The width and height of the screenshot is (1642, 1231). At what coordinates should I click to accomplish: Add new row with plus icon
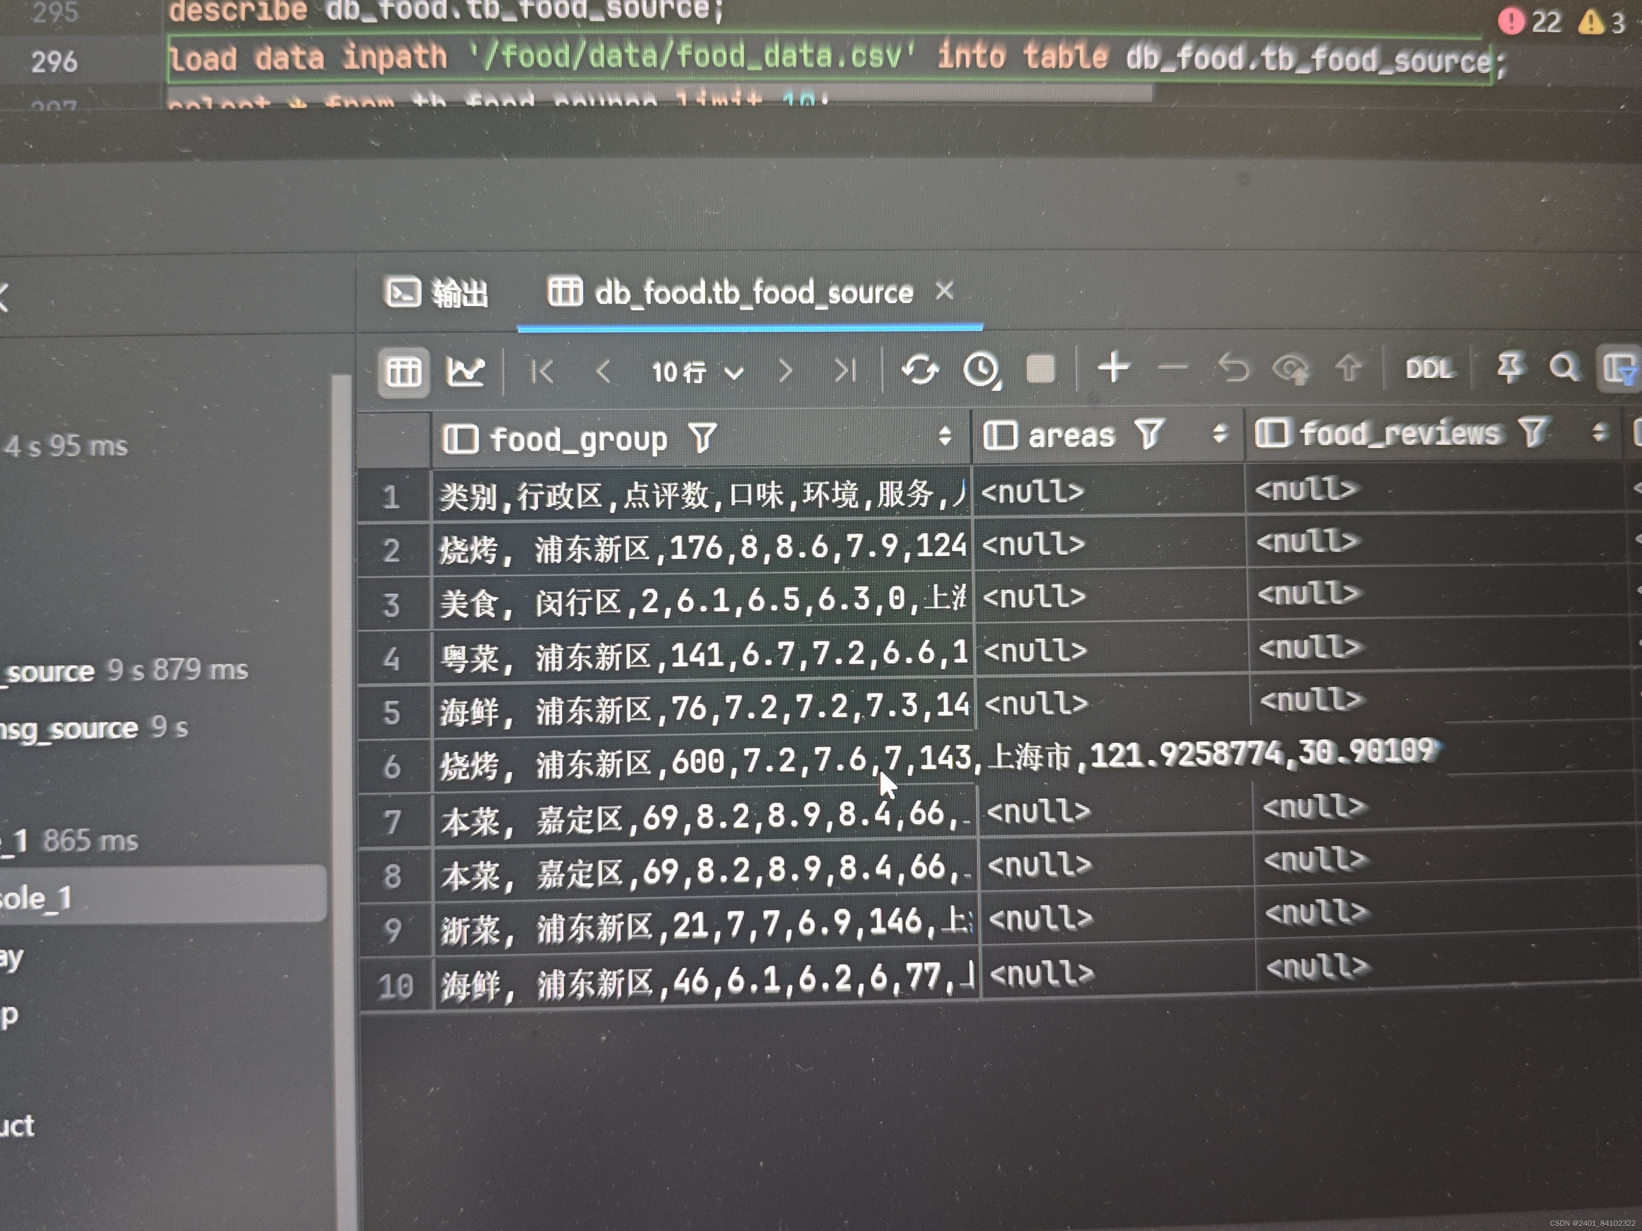(x=1114, y=367)
